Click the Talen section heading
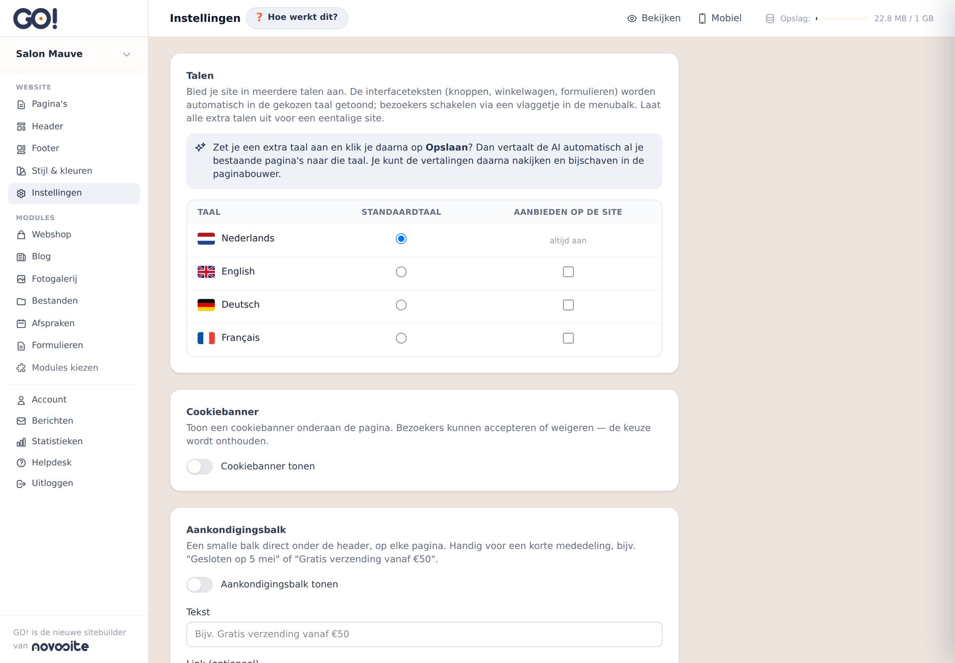The image size is (955, 663). tap(200, 76)
